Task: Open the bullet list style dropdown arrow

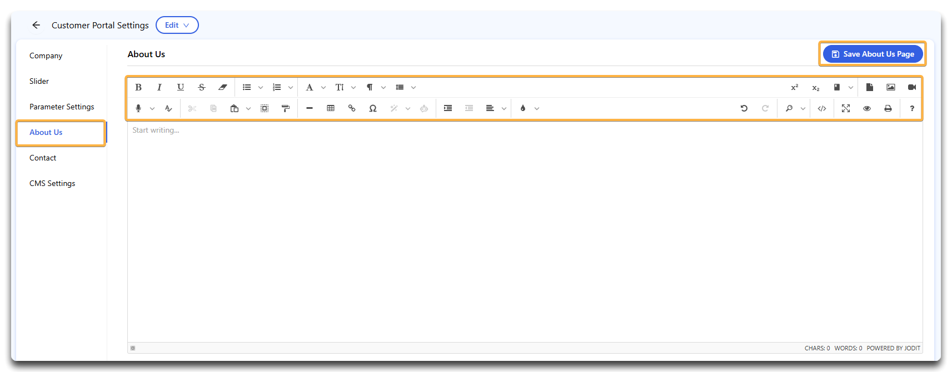Action: coord(261,87)
